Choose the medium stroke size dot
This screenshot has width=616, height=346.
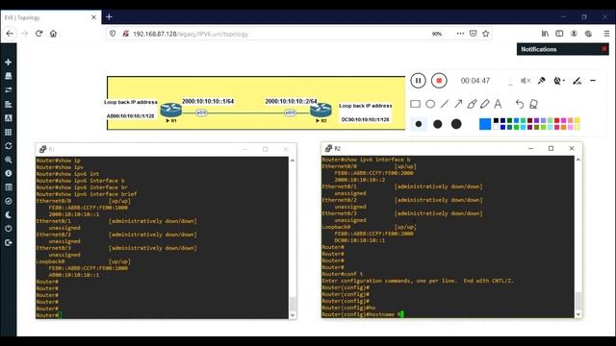click(437, 124)
